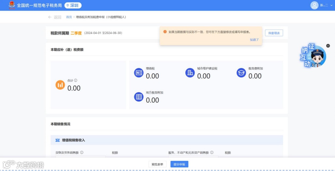The height and width of the screenshot is (171, 335).
Task: Click the 本期销售情况 heading
Action: tap(60, 124)
